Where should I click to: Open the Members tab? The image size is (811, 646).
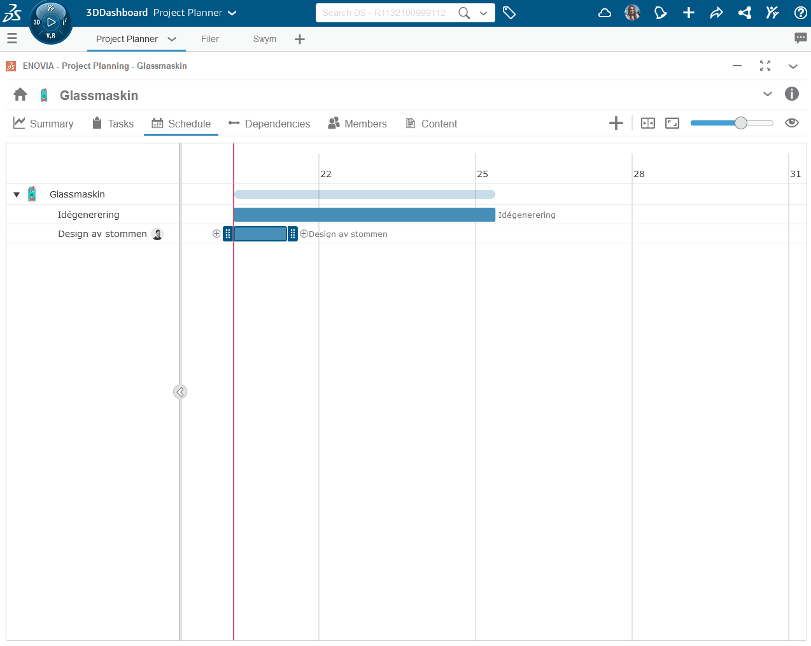(357, 124)
